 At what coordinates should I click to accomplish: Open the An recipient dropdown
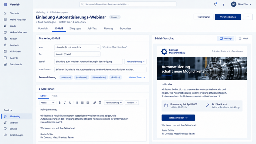77,54
